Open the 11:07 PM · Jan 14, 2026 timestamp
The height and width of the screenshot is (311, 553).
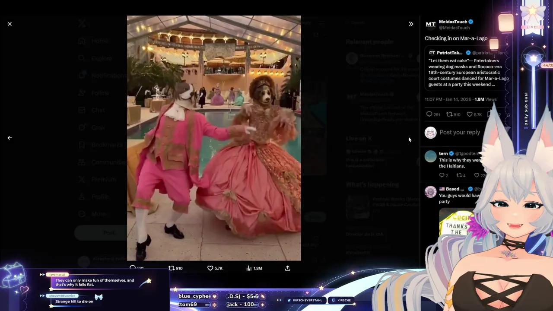coord(448,99)
